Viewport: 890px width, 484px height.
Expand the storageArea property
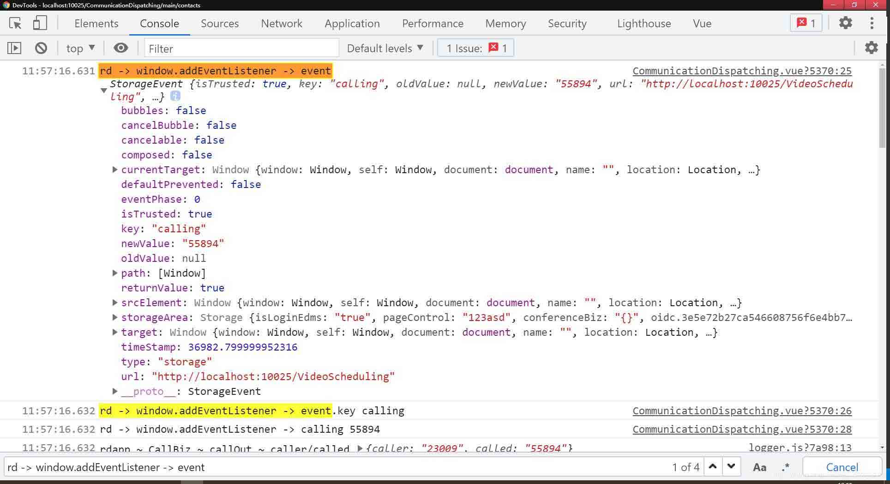click(x=115, y=317)
